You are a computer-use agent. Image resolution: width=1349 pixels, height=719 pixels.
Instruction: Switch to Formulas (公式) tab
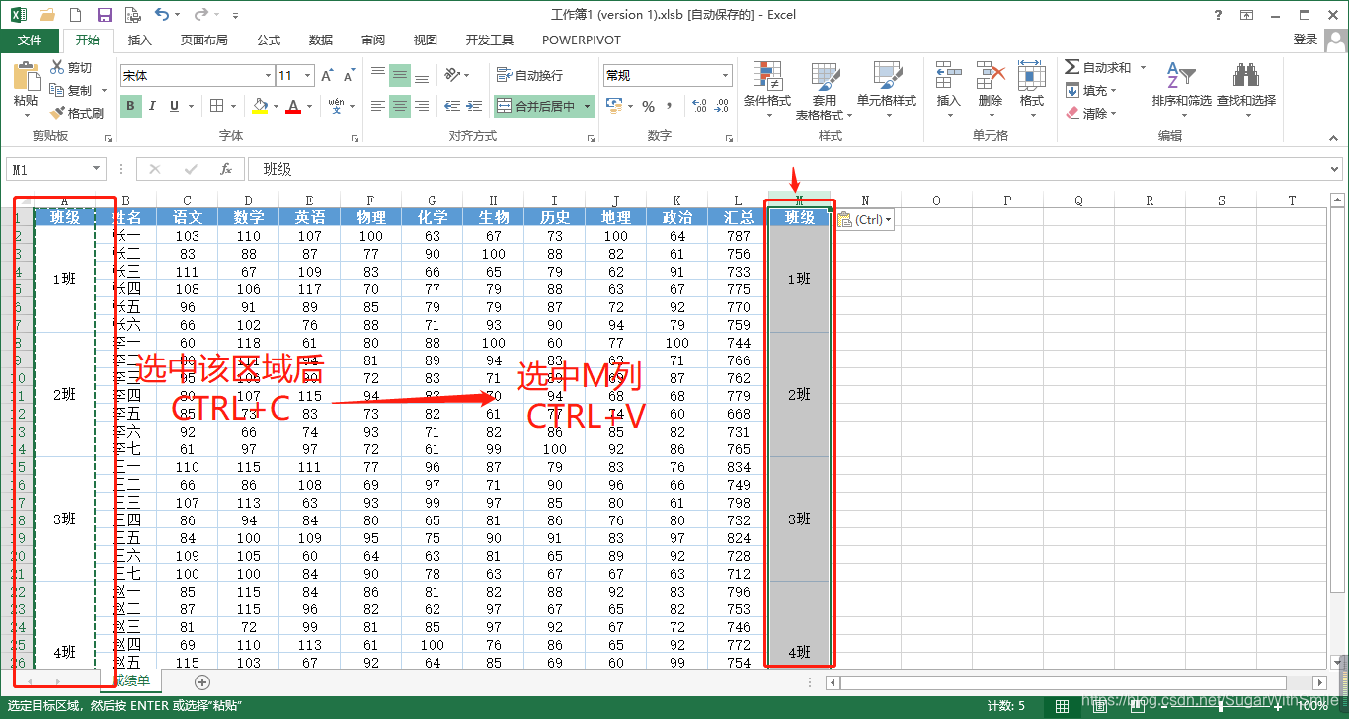269,40
